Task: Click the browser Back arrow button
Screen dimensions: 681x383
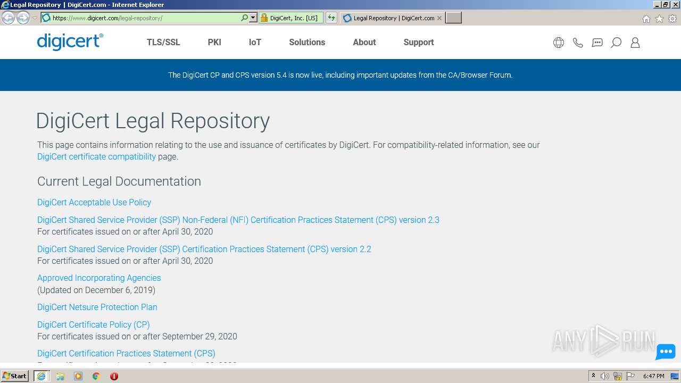Action: click(8, 18)
